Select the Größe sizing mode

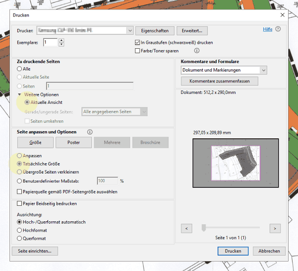pyautogui.click(x=35, y=143)
